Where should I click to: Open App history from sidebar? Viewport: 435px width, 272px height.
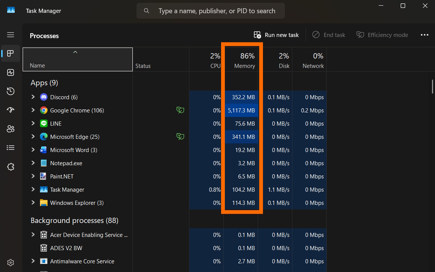coord(11,91)
